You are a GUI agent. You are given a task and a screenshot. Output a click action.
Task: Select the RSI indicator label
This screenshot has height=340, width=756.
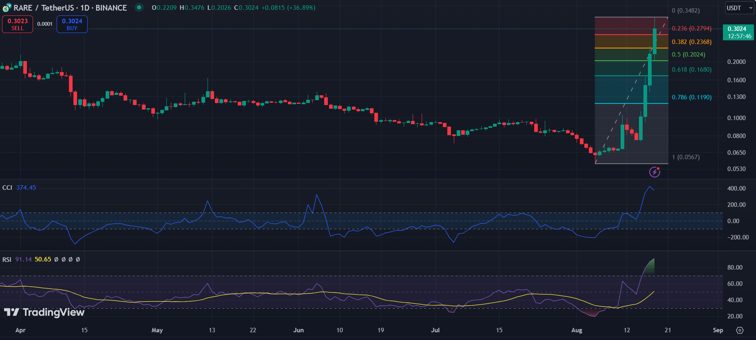(7, 259)
